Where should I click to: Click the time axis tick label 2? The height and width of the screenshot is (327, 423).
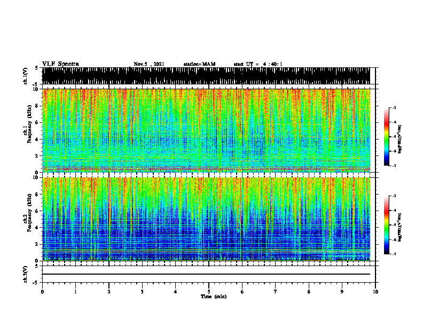point(109,292)
